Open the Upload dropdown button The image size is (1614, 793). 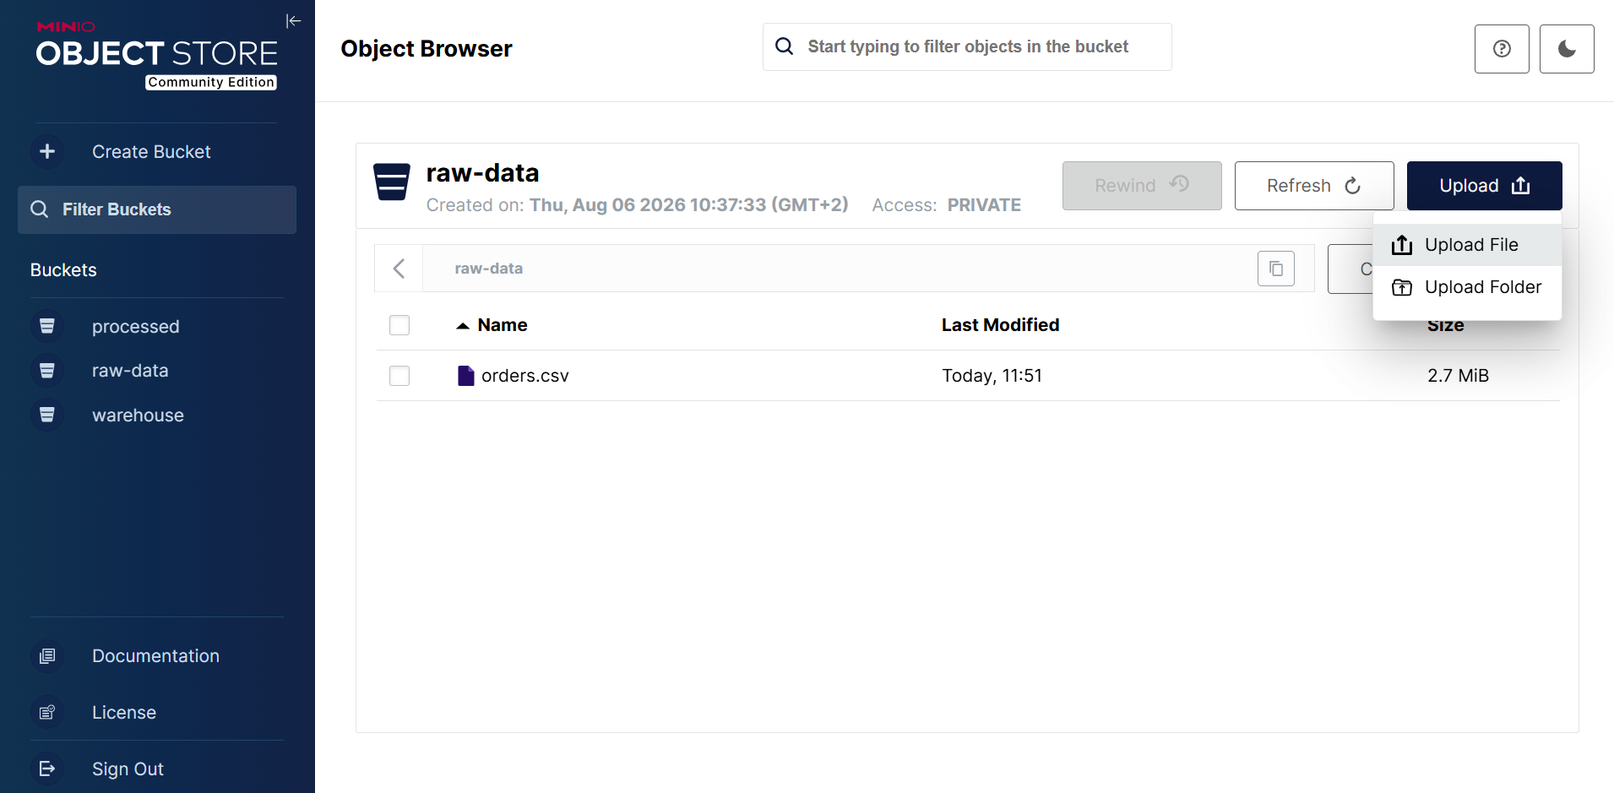tap(1484, 186)
